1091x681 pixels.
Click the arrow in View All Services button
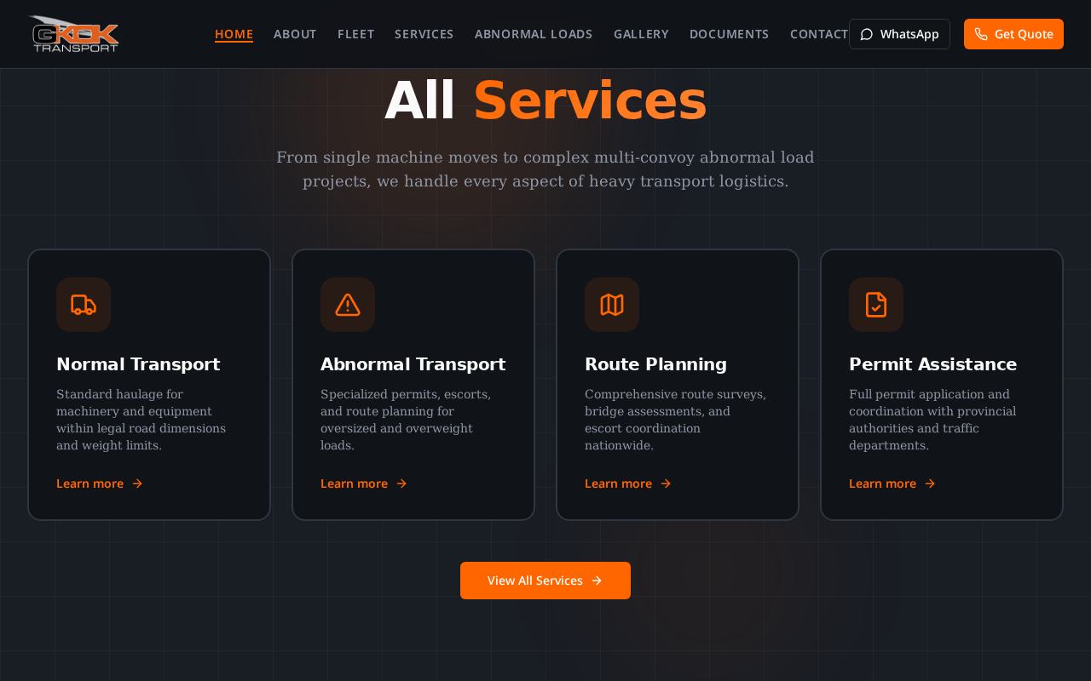click(597, 581)
